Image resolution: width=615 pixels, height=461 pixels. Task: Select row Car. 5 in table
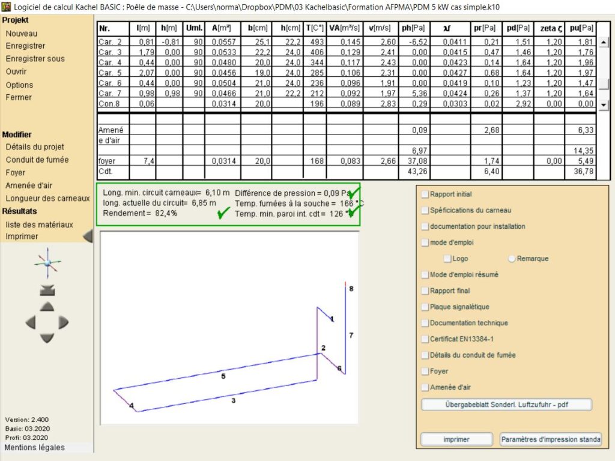[x=347, y=73]
